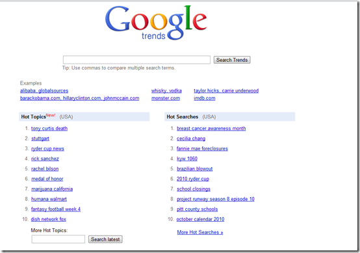Open hot search pitt county schools
This screenshot has width=360, height=253.
197,209
